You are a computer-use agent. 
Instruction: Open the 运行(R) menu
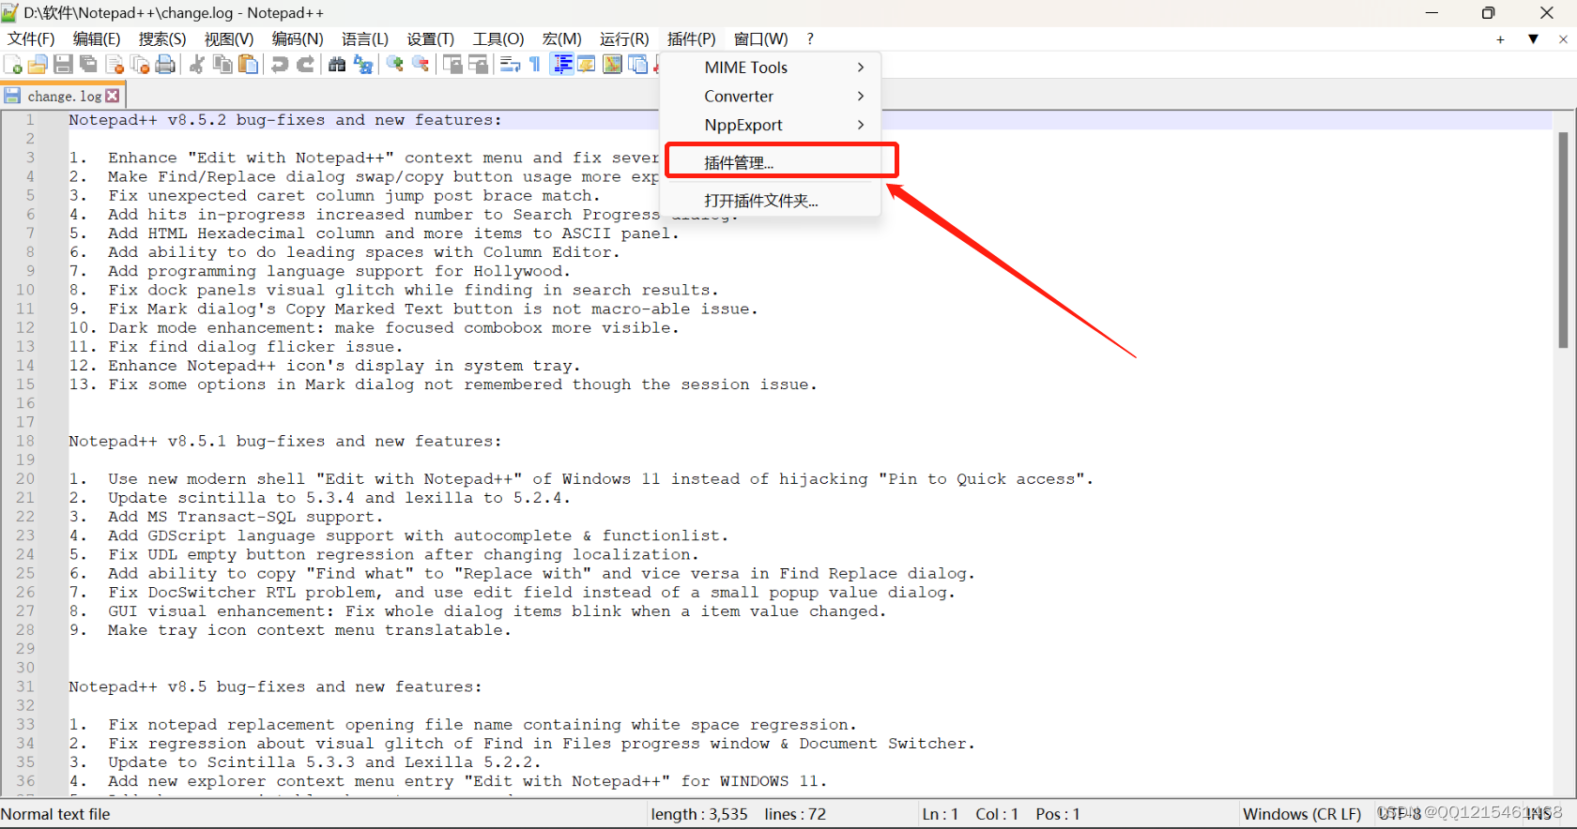click(624, 38)
